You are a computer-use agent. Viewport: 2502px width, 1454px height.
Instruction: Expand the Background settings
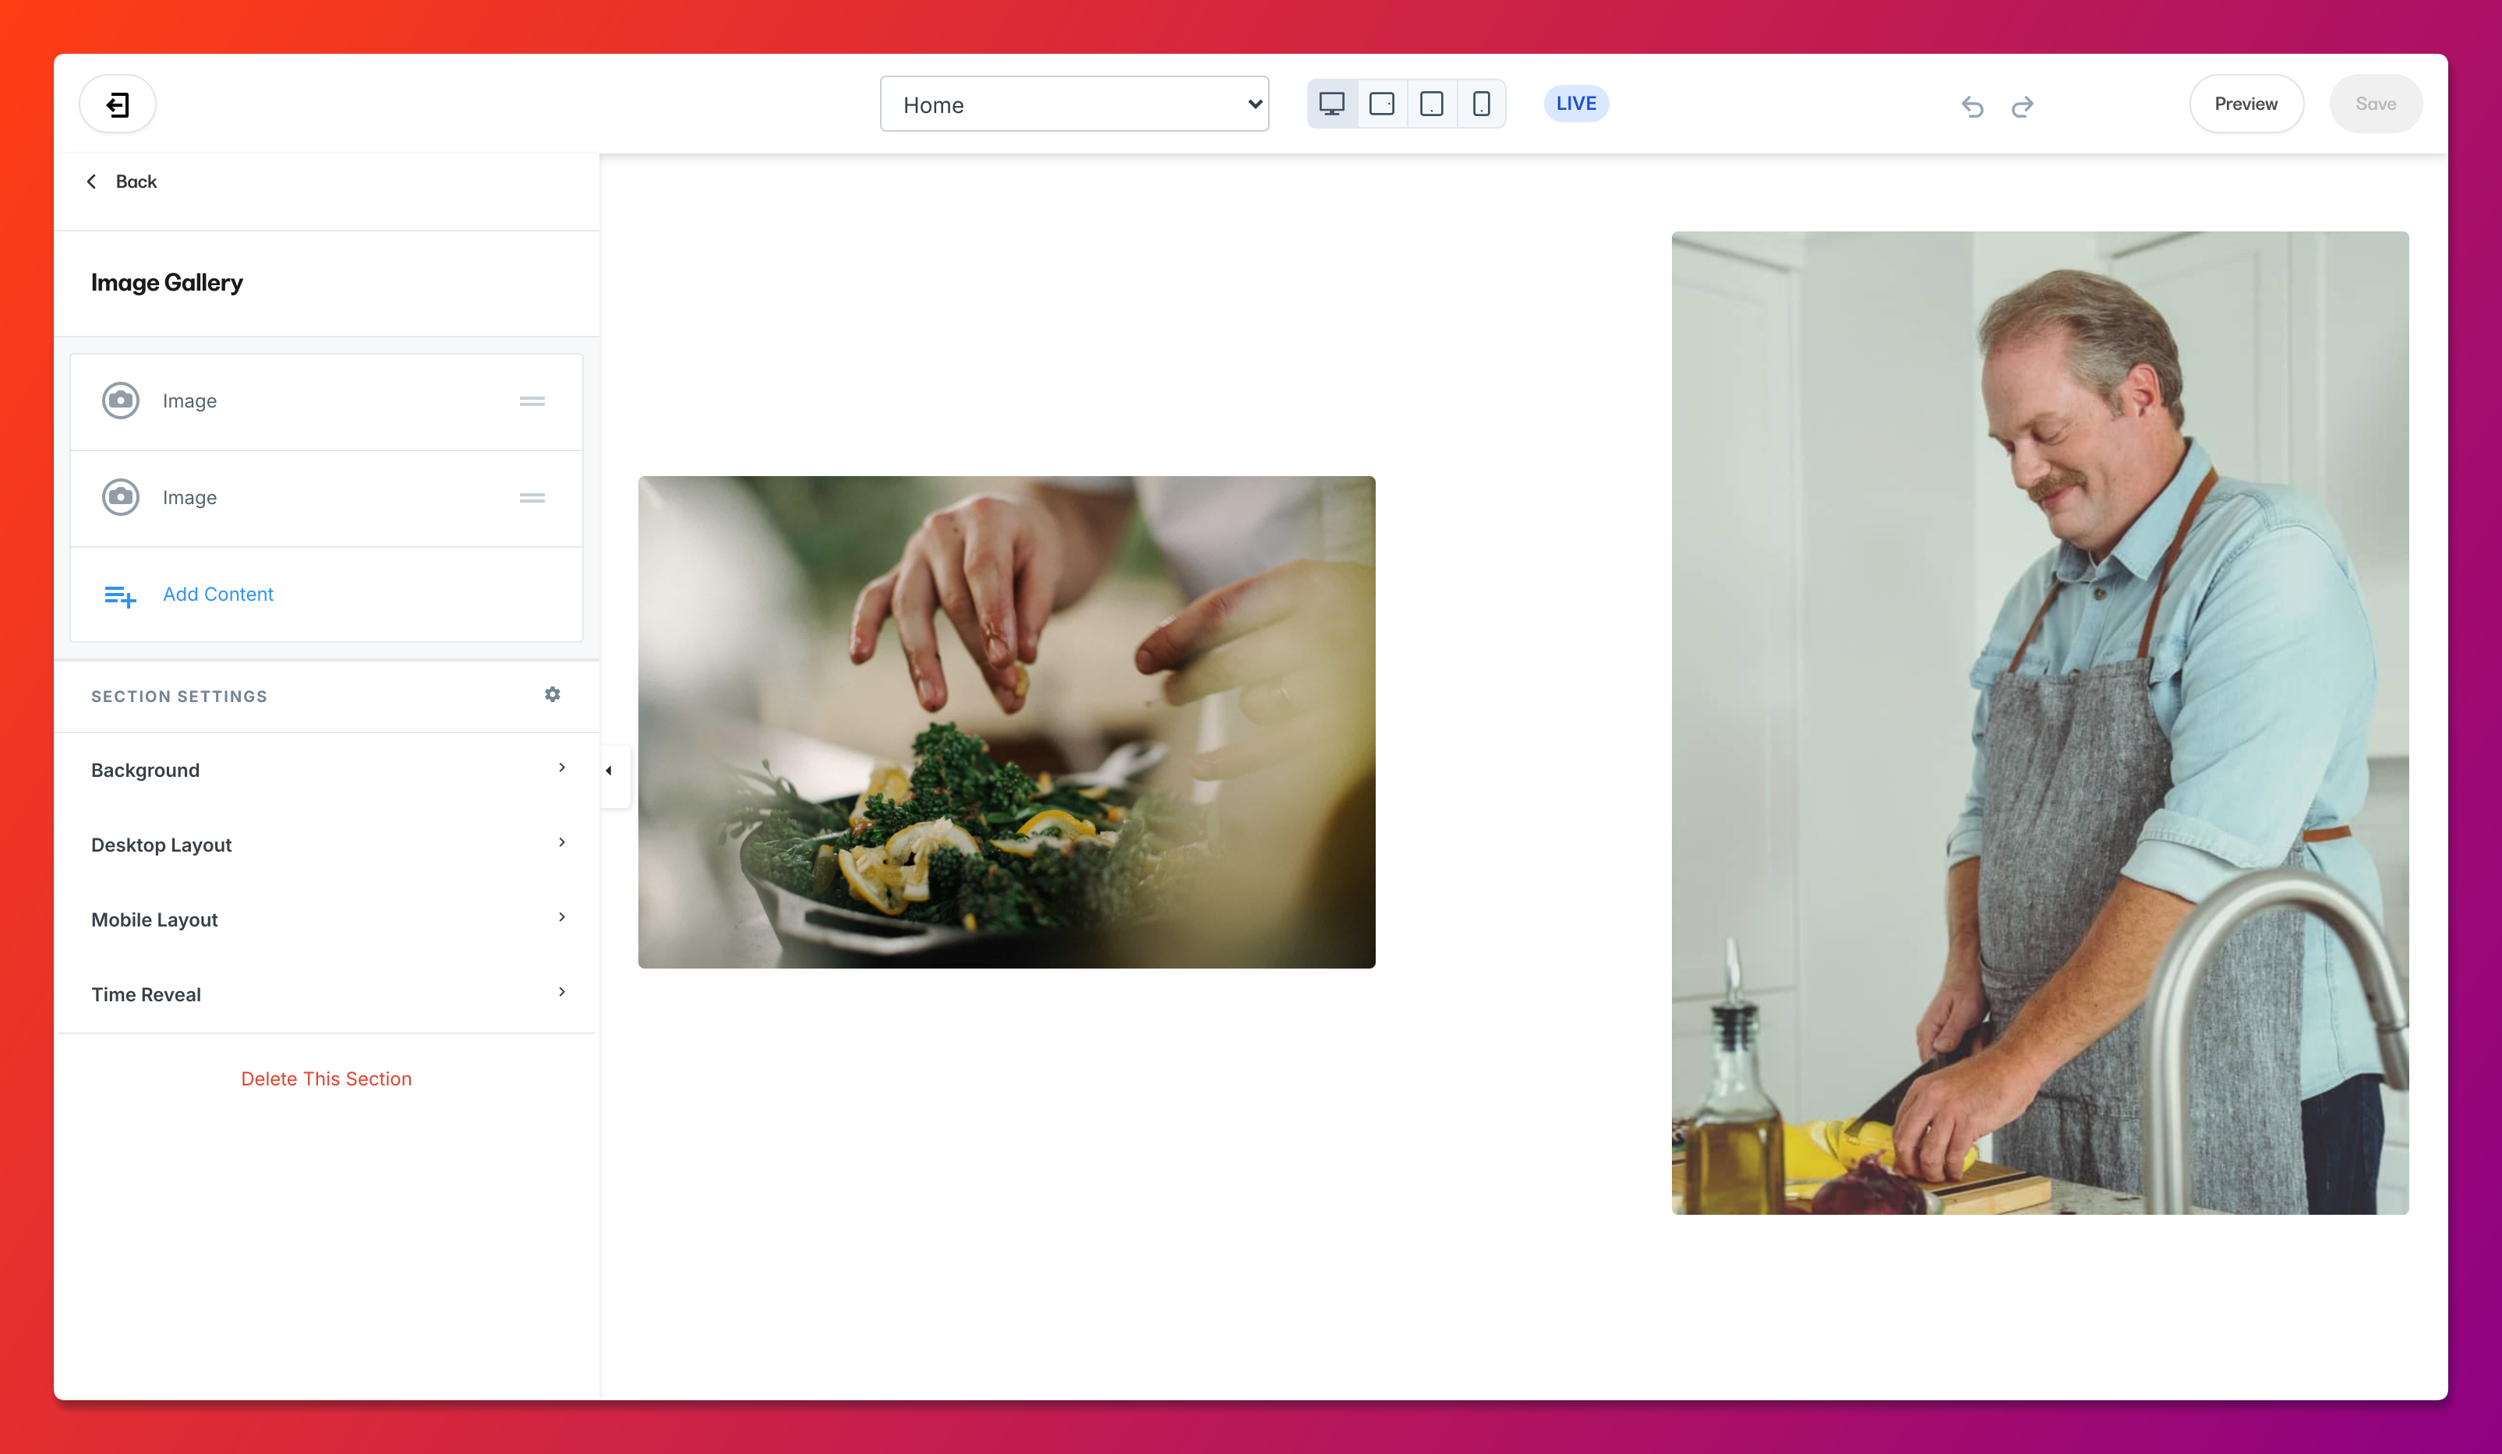click(327, 770)
